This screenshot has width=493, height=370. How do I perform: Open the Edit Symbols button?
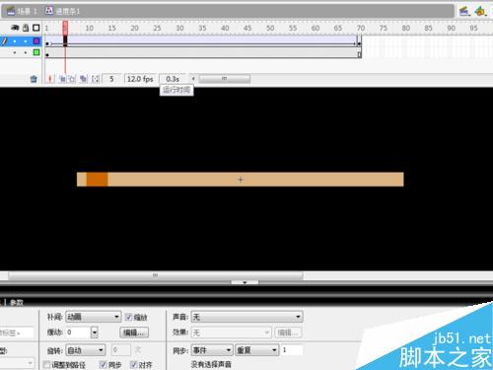click(x=480, y=11)
